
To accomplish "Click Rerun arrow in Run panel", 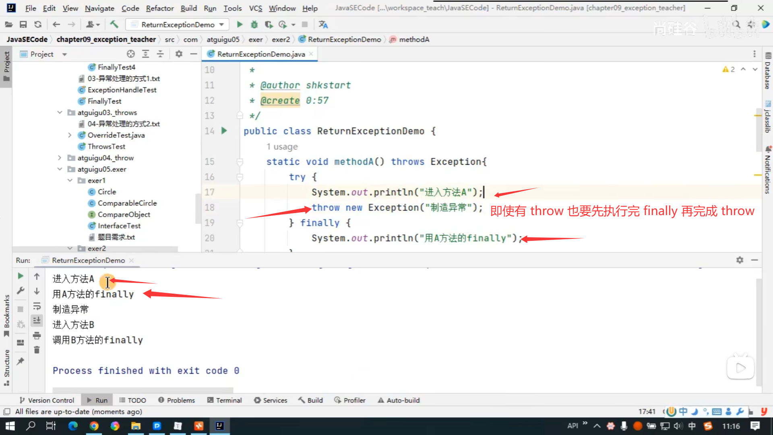I will pos(21,276).
